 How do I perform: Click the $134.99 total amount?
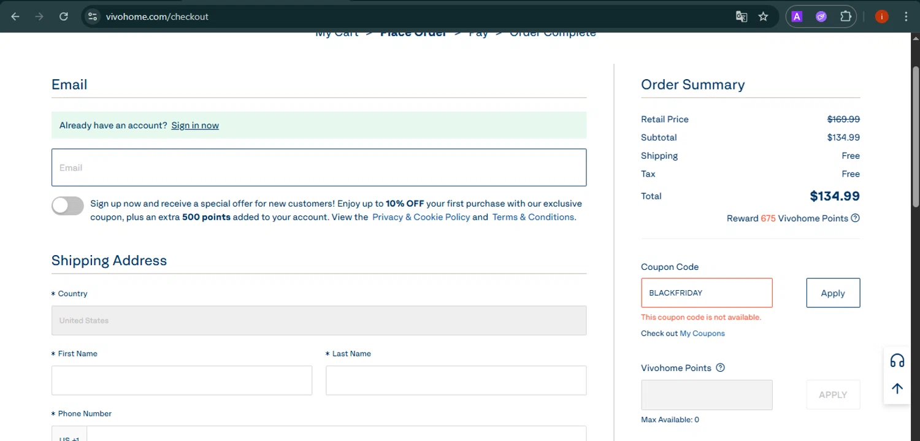(835, 196)
